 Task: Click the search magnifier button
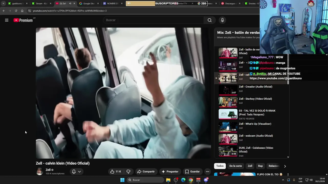pyautogui.click(x=210, y=20)
